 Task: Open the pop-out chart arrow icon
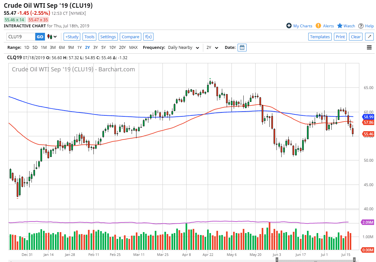tap(369, 37)
